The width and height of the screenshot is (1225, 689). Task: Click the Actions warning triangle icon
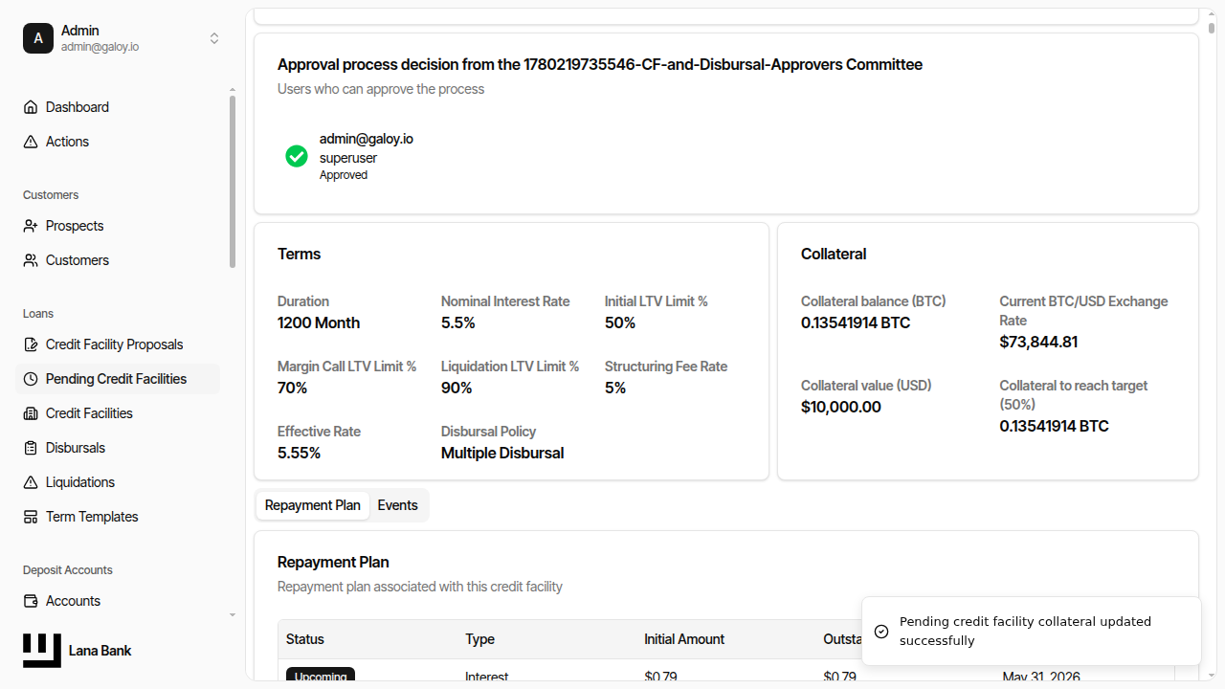pyautogui.click(x=31, y=142)
